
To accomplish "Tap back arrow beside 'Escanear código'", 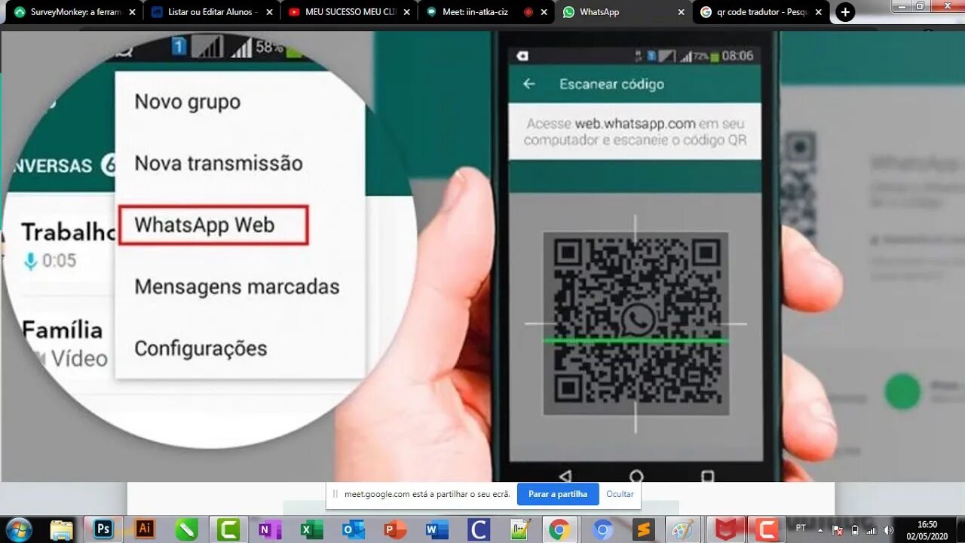I will [x=529, y=84].
